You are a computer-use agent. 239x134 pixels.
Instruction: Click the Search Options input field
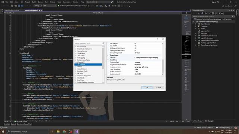[88, 43]
